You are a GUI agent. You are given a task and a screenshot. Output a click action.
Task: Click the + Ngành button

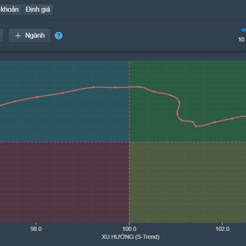coord(30,36)
